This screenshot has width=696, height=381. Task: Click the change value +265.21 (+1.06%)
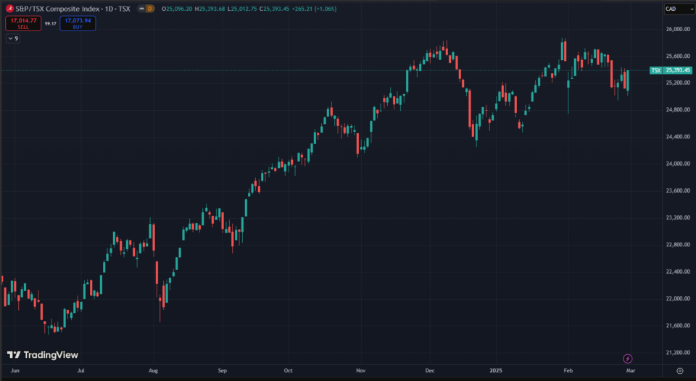[314, 9]
